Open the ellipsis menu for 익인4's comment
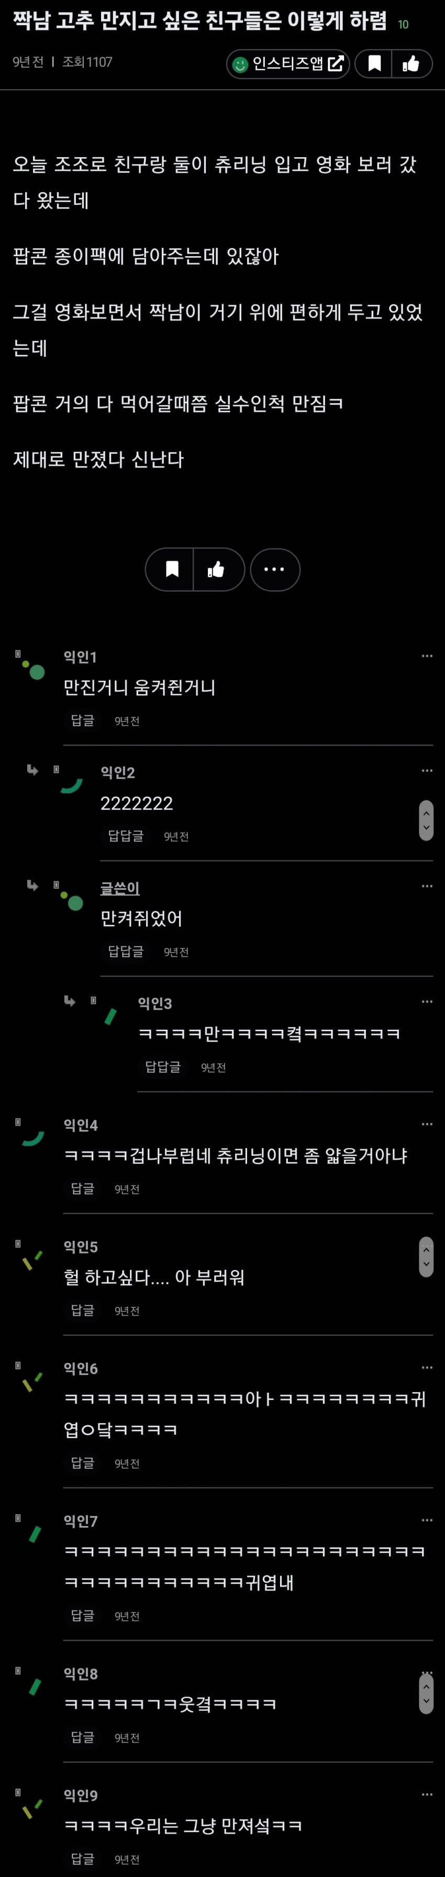 [427, 1123]
